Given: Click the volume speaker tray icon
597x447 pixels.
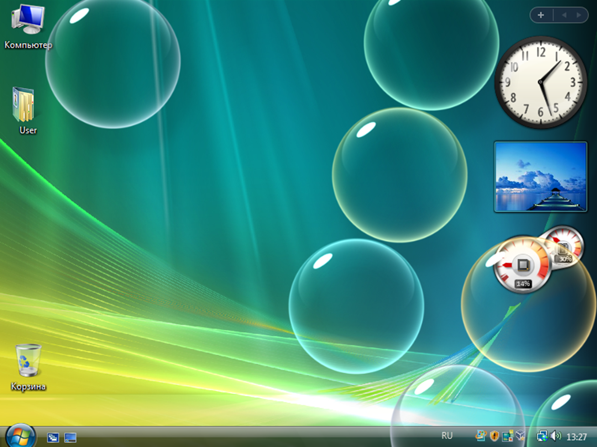Looking at the screenshot, I should pos(556,436).
